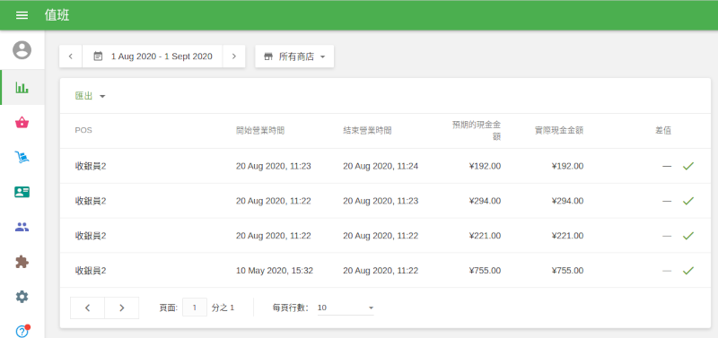Click the green checkmark in the ¥755.00 row
The height and width of the screenshot is (338, 718).
688,270
